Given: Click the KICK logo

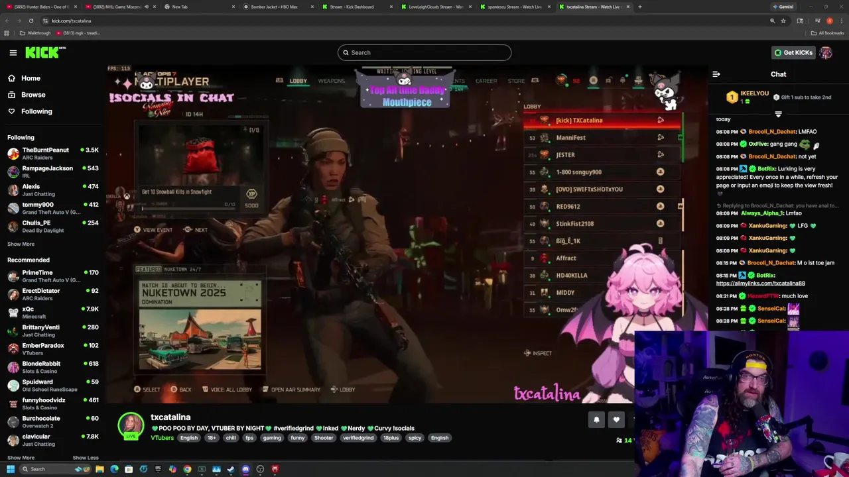Looking at the screenshot, I should (x=45, y=52).
